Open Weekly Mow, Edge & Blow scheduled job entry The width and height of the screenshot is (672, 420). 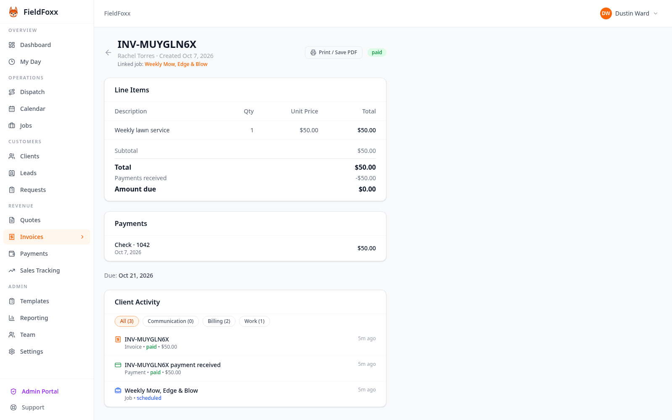(x=245, y=394)
